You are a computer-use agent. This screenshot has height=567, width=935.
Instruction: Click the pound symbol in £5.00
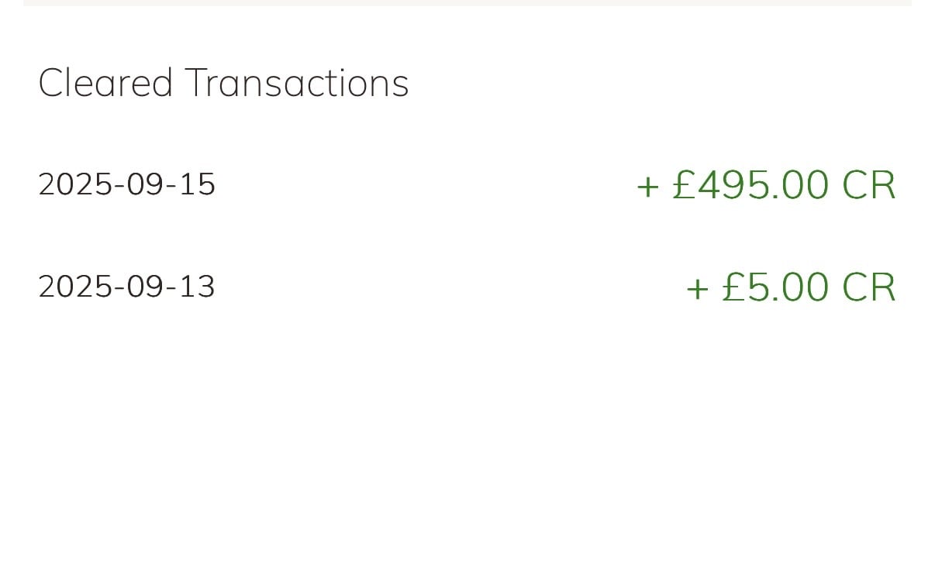click(x=733, y=288)
